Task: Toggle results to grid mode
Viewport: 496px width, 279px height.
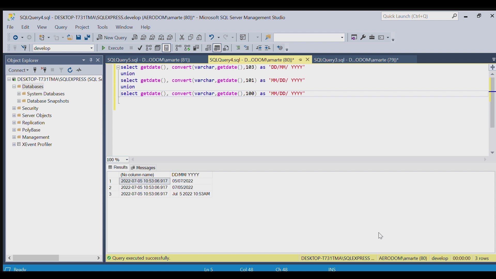Action: click(x=217, y=48)
